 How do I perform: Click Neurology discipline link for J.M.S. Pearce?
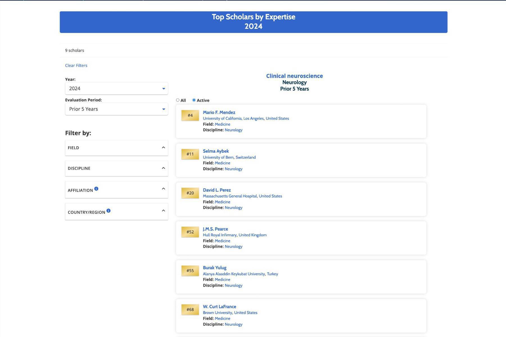pyautogui.click(x=233, y=247)
